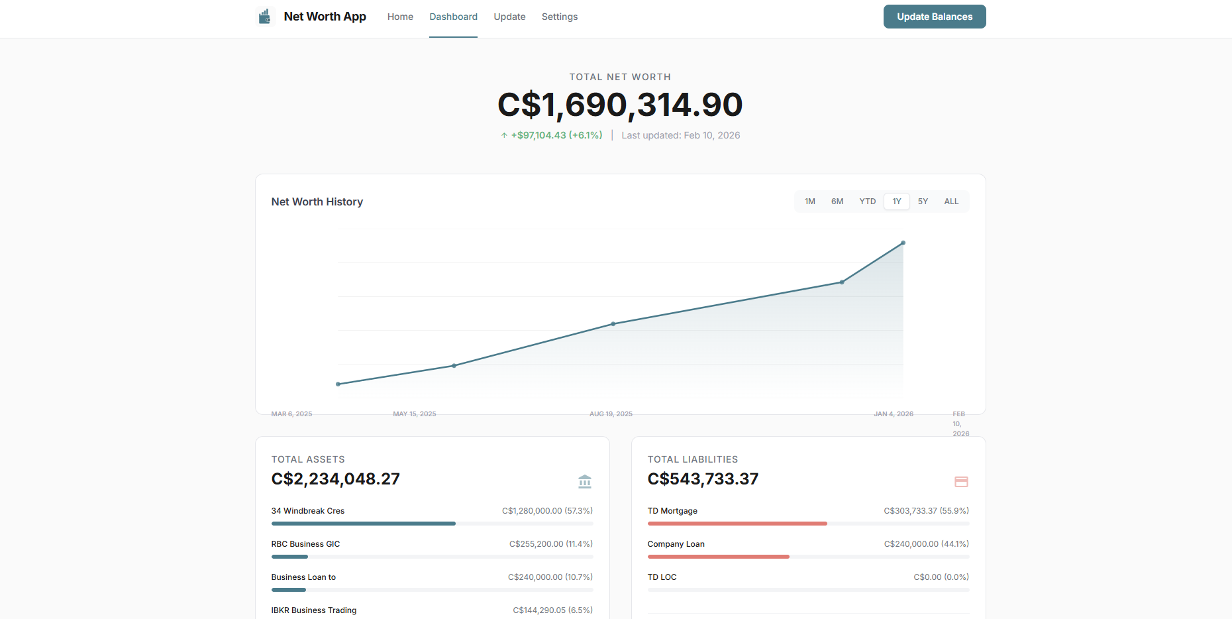
Task: Select the Aug 19, 2025 chart data point
Action: coord(613,324)
